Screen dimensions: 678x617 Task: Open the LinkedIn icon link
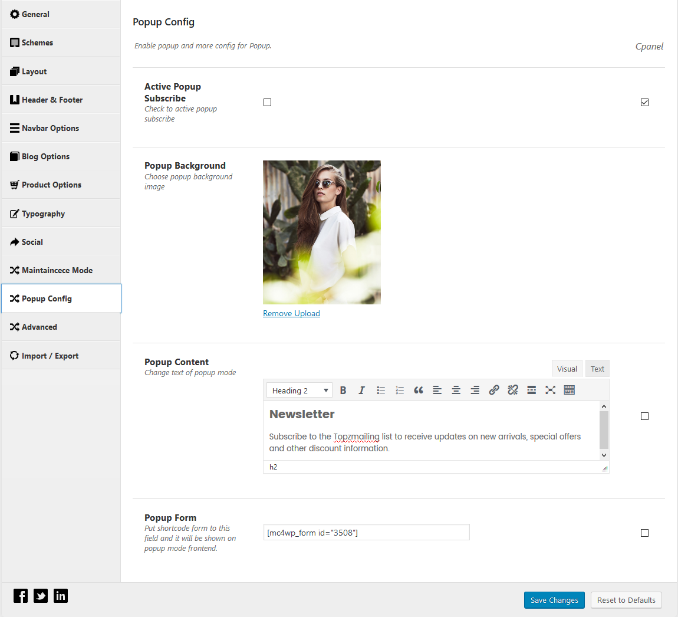point(61,596)
